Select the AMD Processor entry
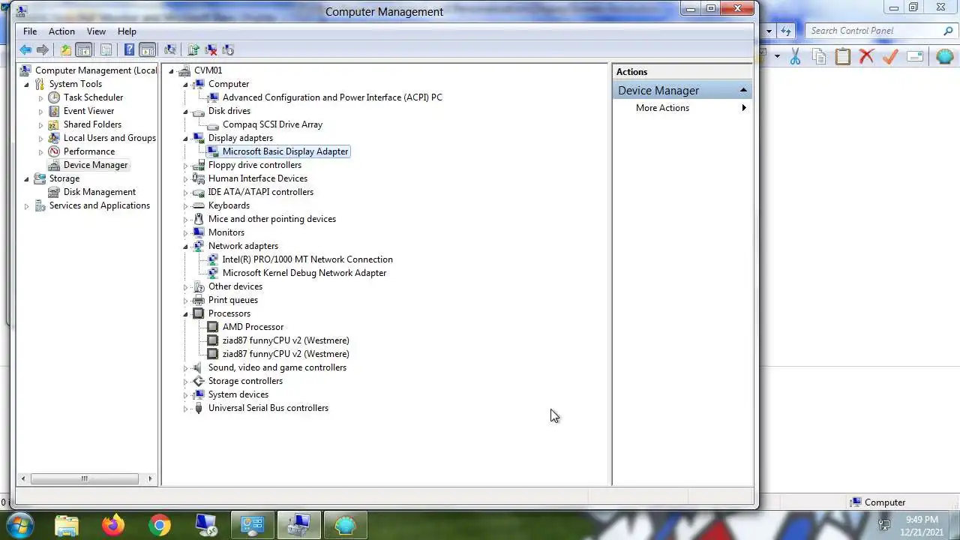 point(253,327)
